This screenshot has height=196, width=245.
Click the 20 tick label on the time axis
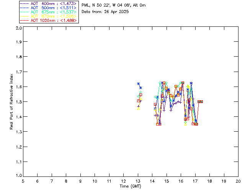tap(238, 181)
